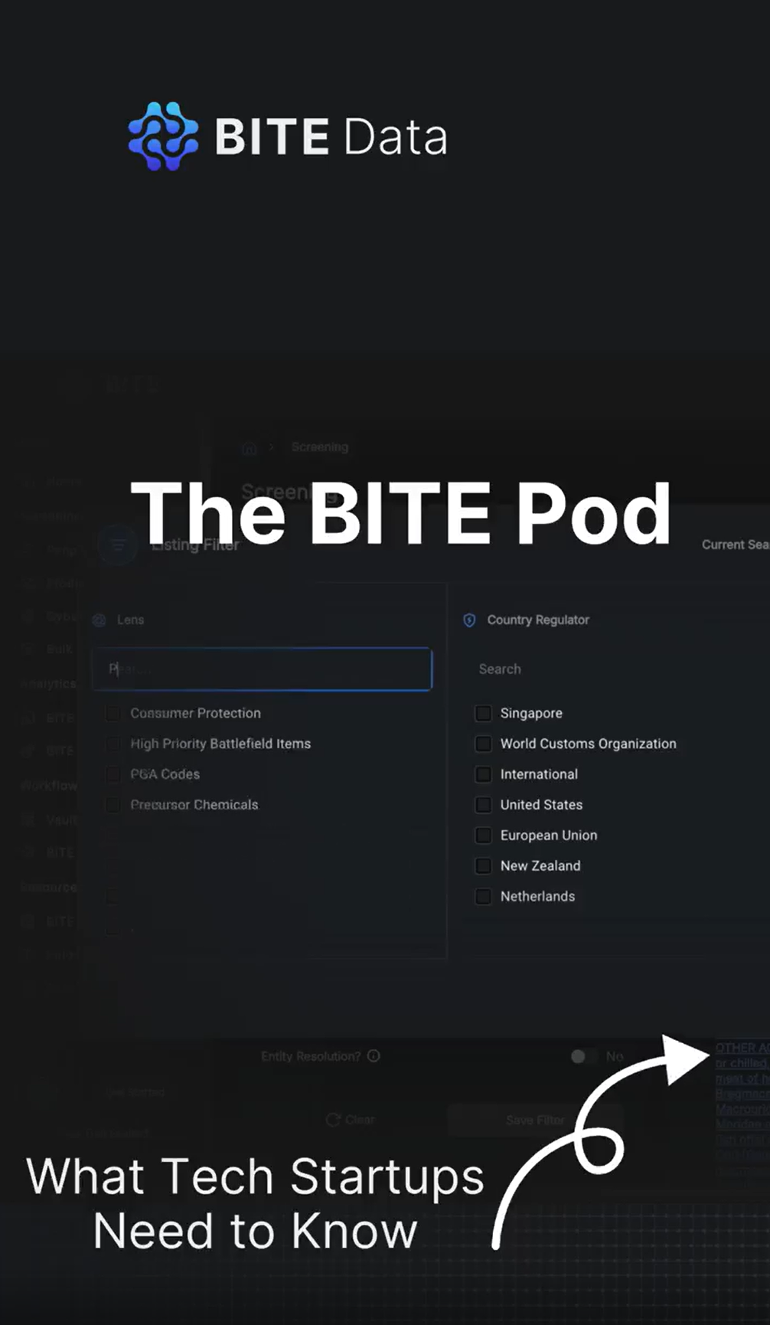Click the Country Regulator shield icon

[469, 620]
